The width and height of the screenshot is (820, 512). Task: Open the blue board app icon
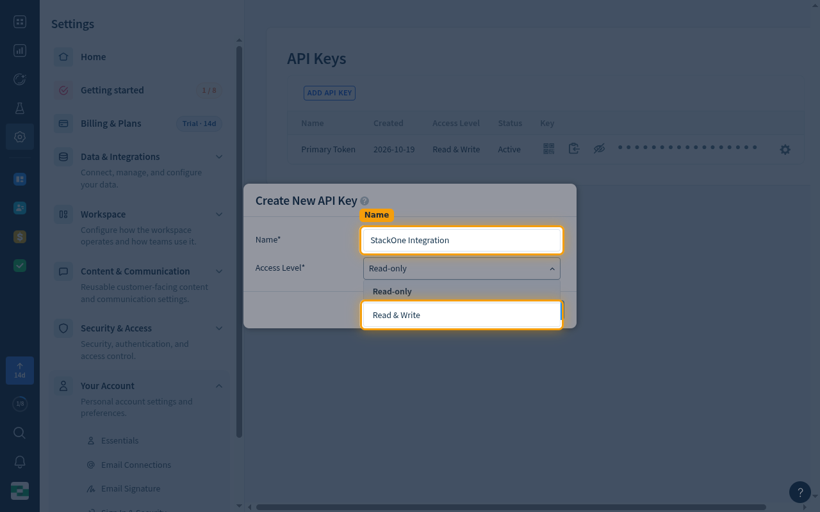(20, 179)
